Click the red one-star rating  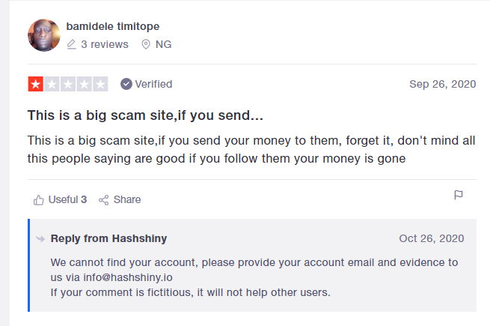coord(36,84)
